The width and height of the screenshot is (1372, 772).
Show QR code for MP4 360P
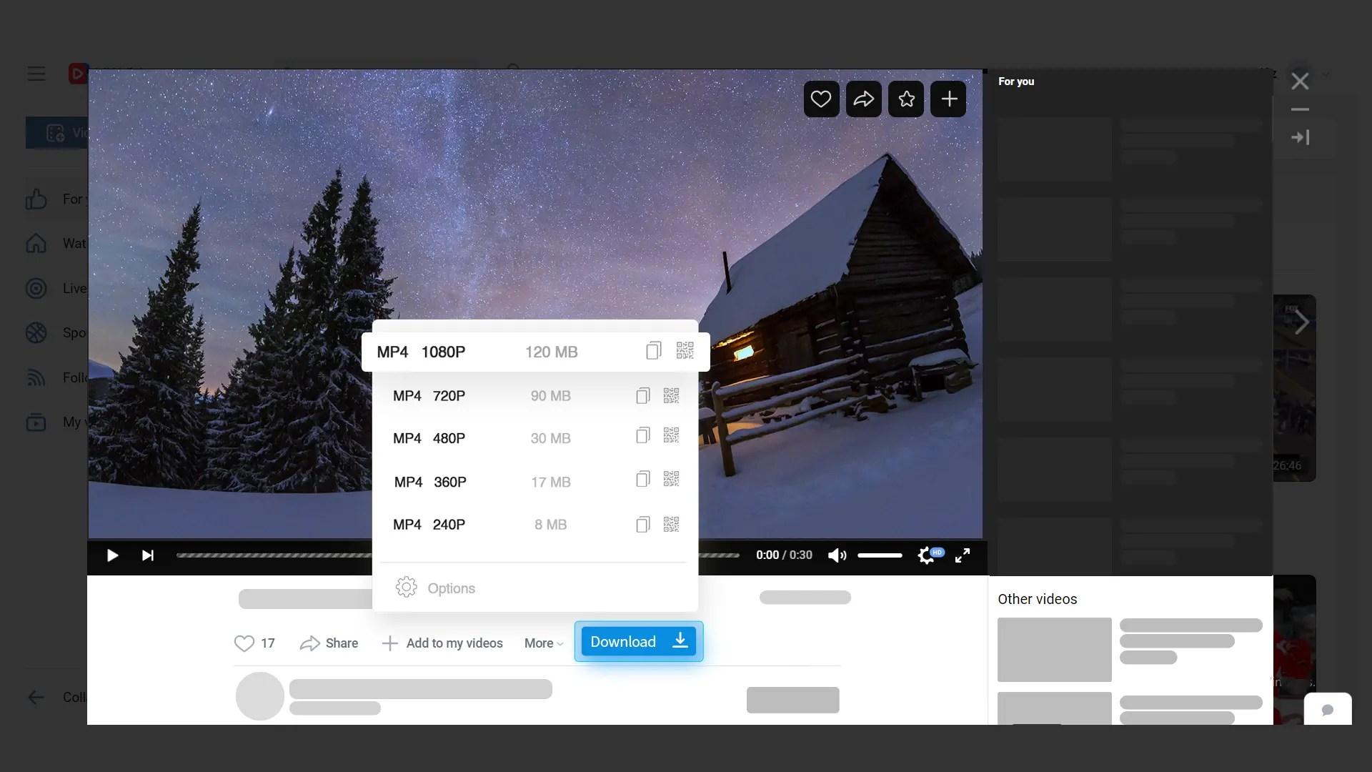click(671, 479)
